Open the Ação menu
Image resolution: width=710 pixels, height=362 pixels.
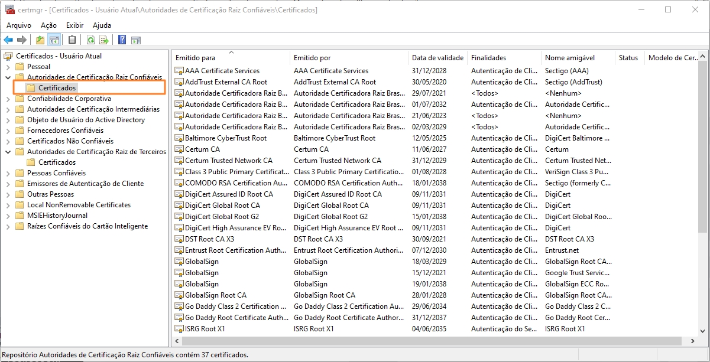(48, 25)
